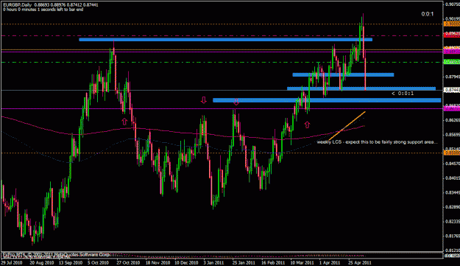The height and width of the screenshot is (266, 460).
Task: Select the upper orange dotted horizontal line
Action: 222,24
